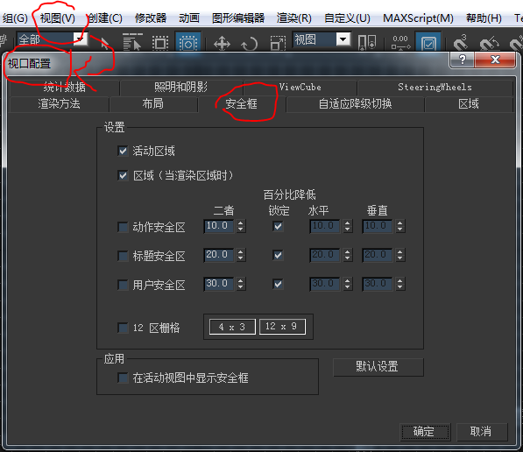Select the 4 x 3 grid button
Viewport: 523px width, 452px height.
(232, 327)
